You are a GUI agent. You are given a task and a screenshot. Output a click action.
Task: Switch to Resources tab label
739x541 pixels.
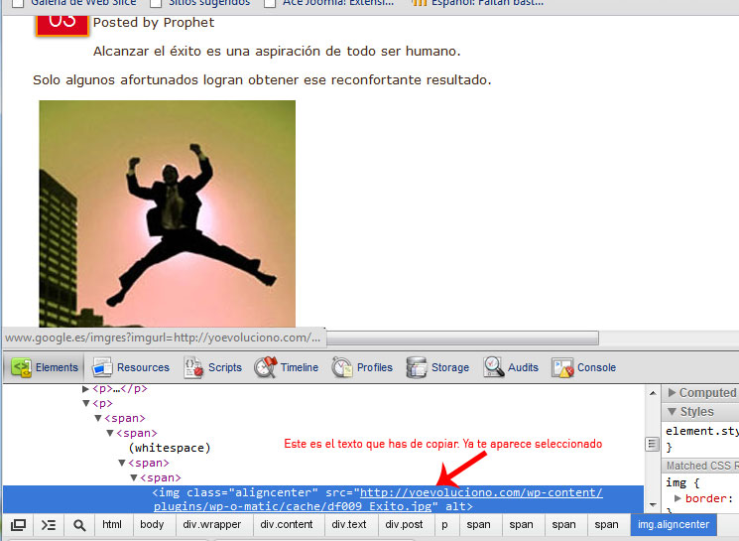(143, 367)
